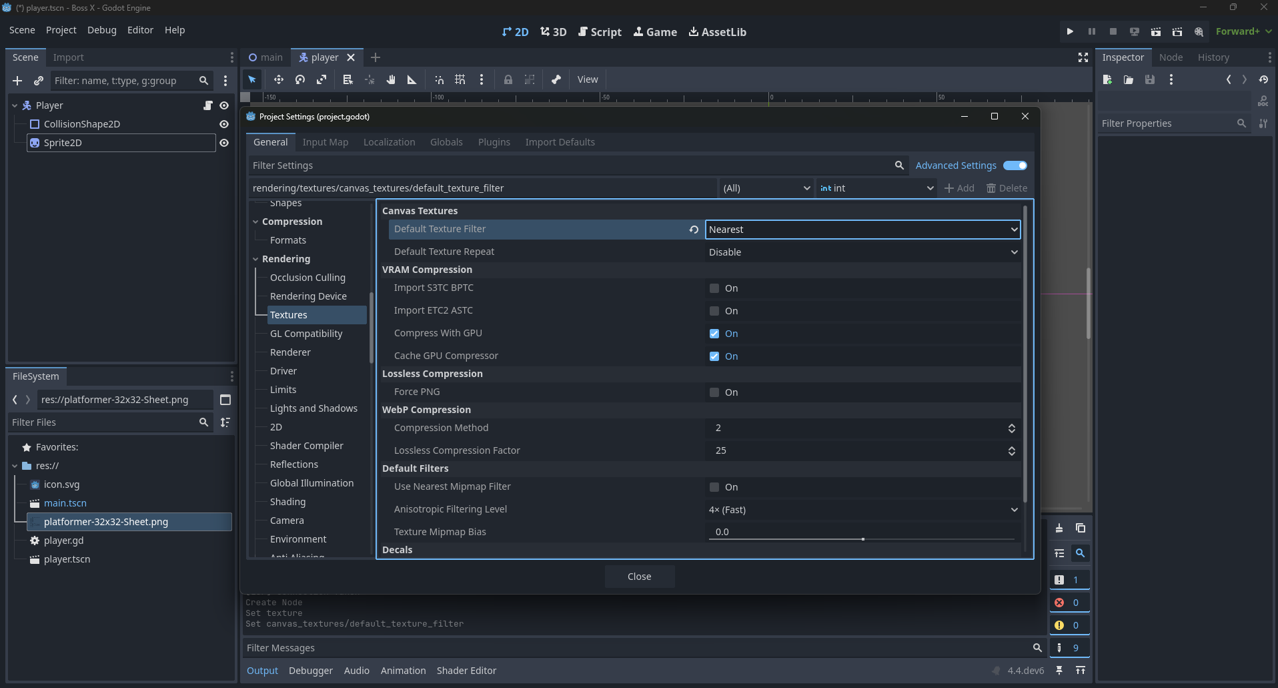The image size is (1278, 688).
Task: Add a new node with the plus icon
Action: 17,81
